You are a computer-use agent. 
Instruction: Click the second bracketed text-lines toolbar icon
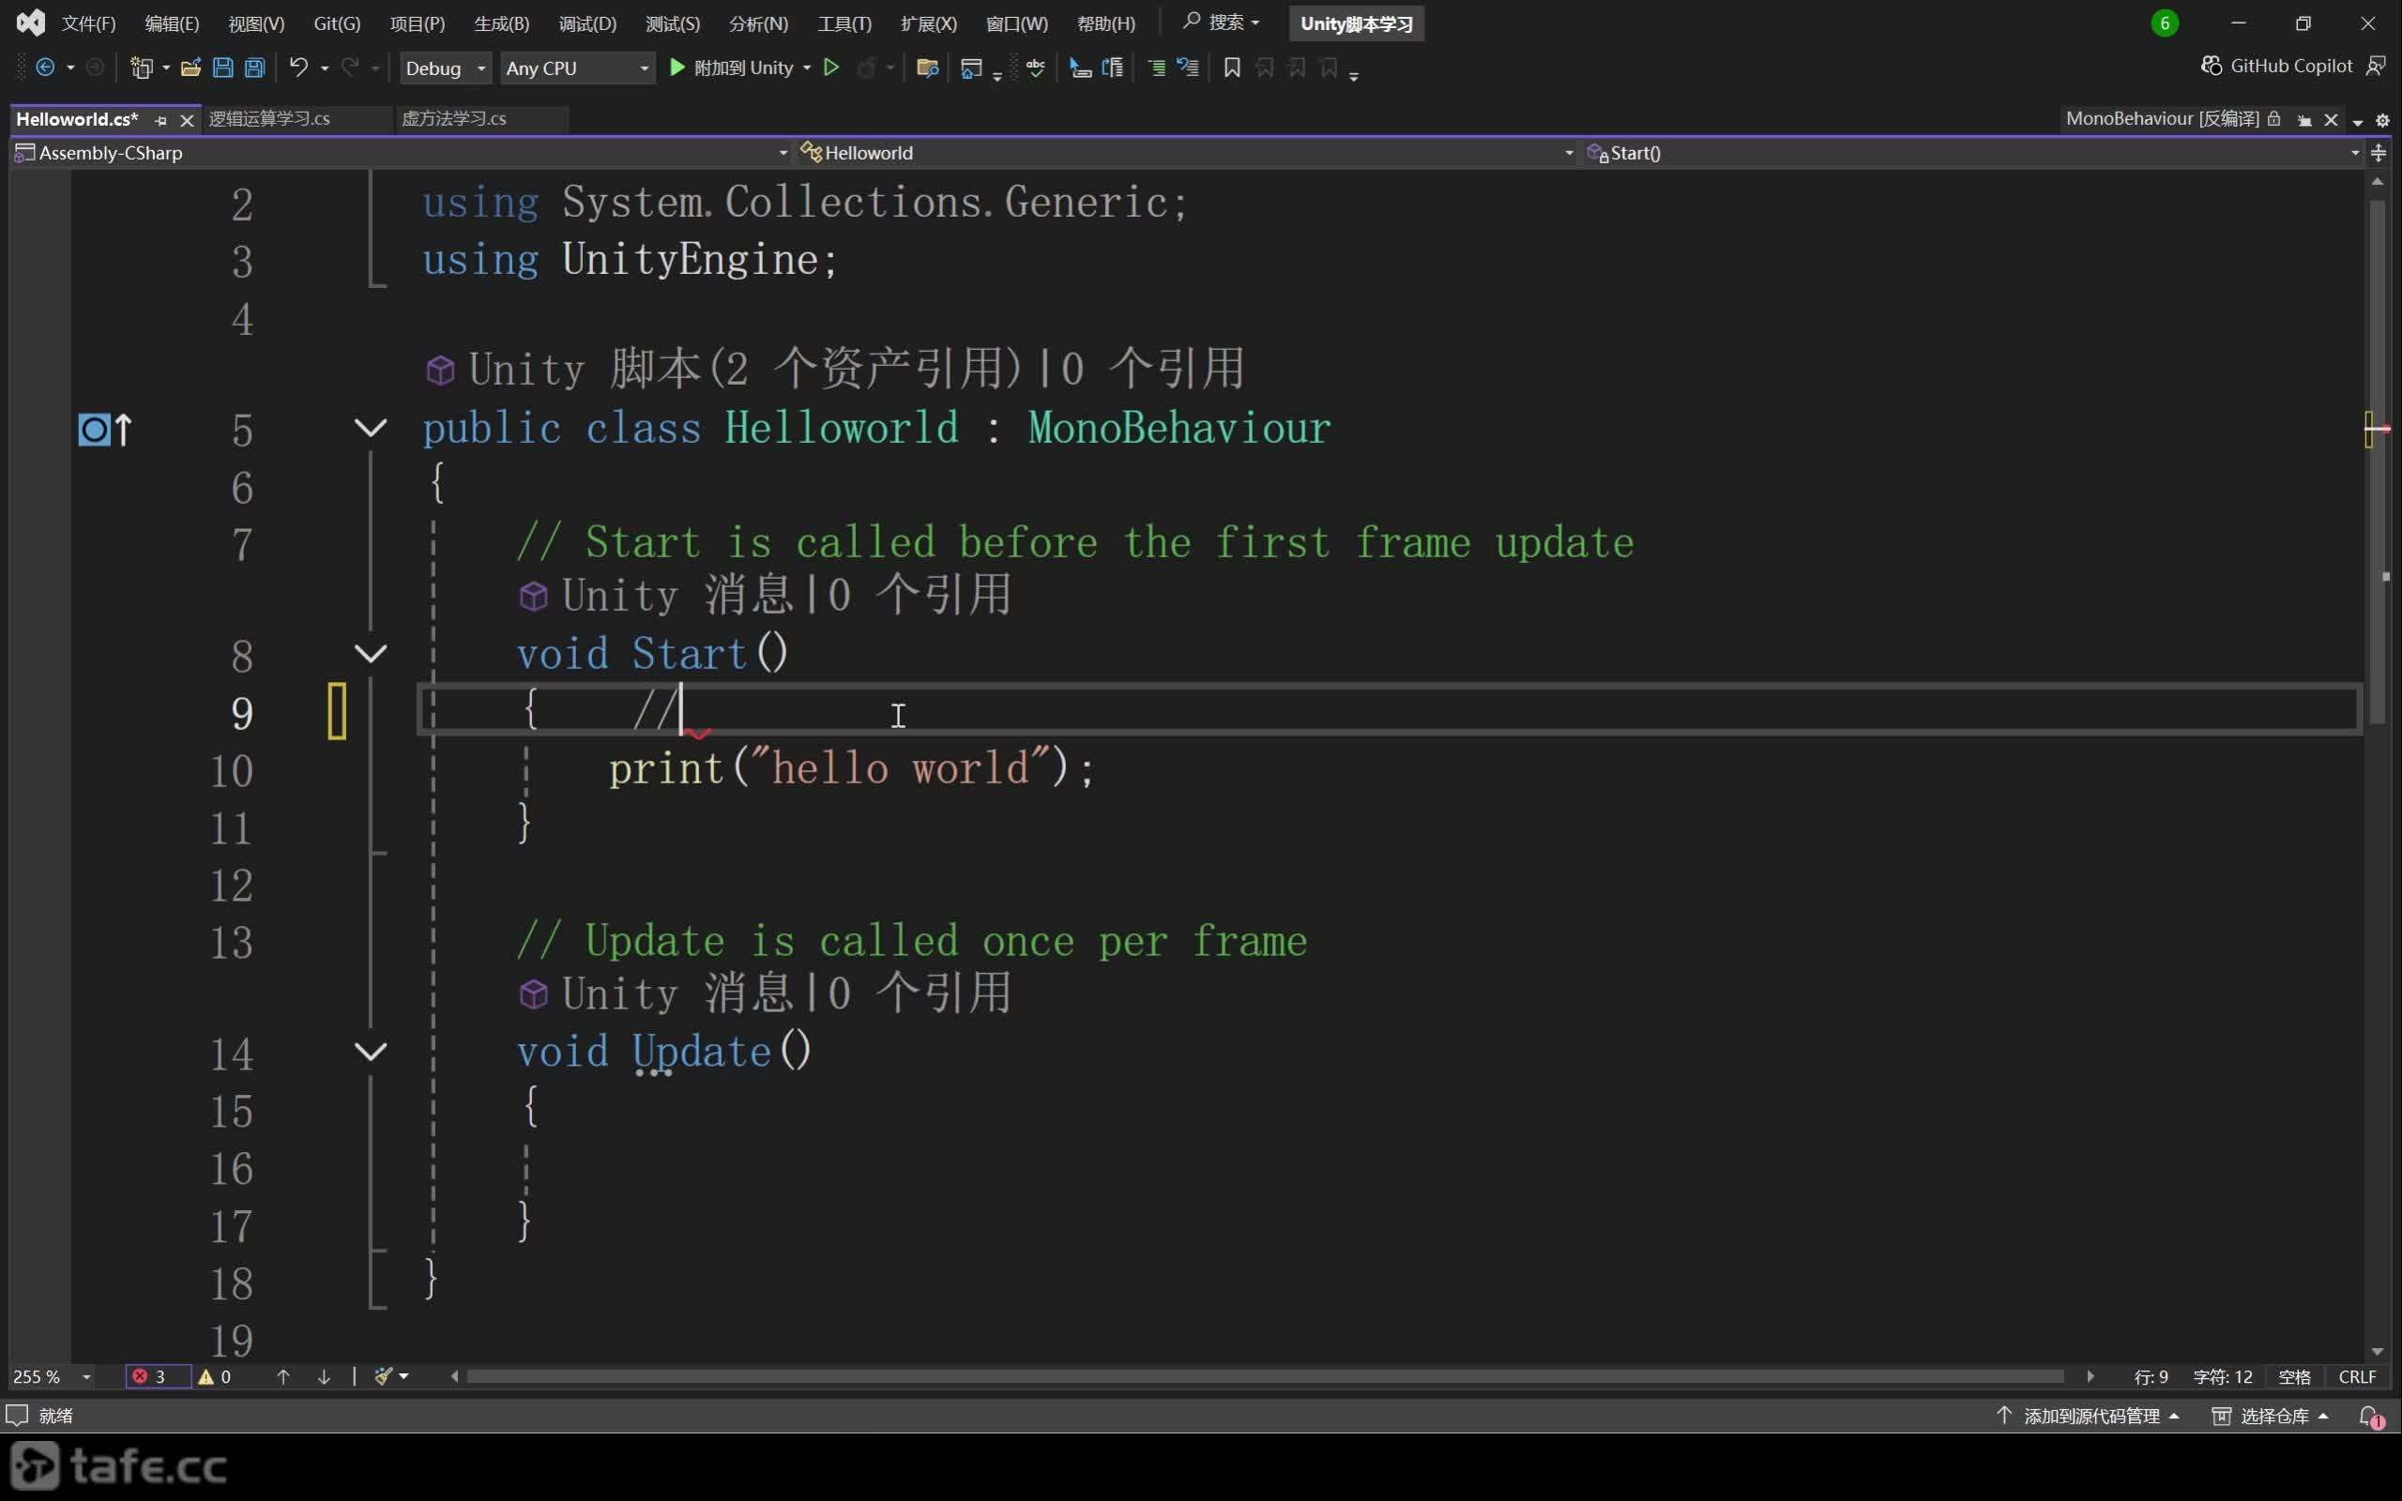(x=1113, y=68)
